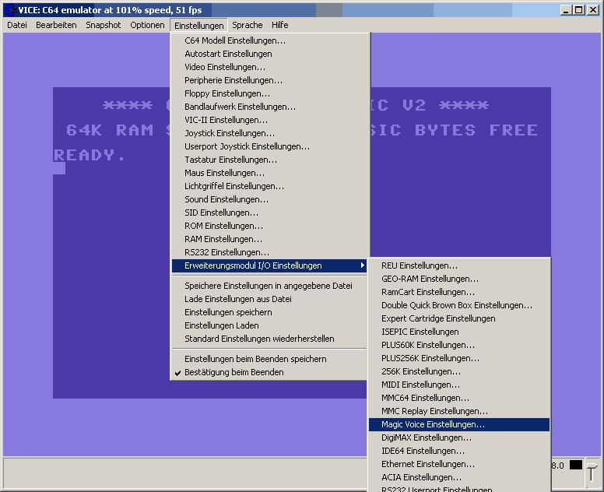Select Magic Voice Einstellungen entry
604x492 pixels.
(x=433, y=424)
